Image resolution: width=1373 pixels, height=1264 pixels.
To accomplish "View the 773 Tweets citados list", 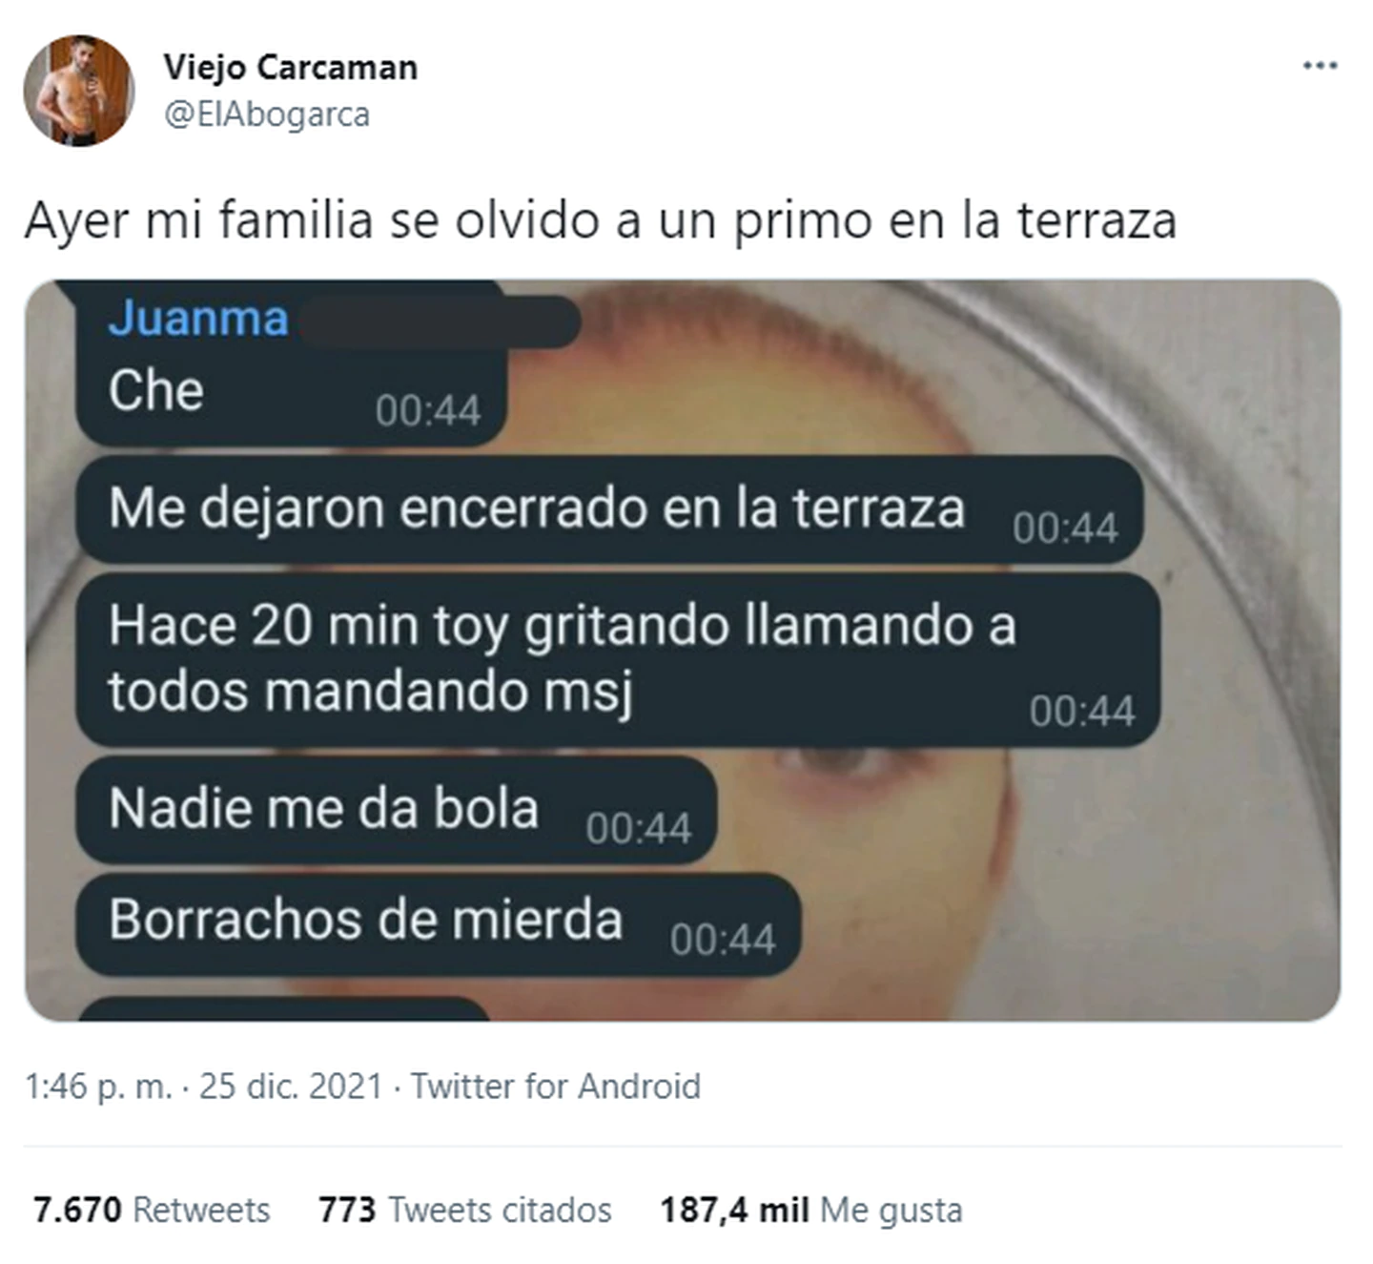I will point(465,1210).
